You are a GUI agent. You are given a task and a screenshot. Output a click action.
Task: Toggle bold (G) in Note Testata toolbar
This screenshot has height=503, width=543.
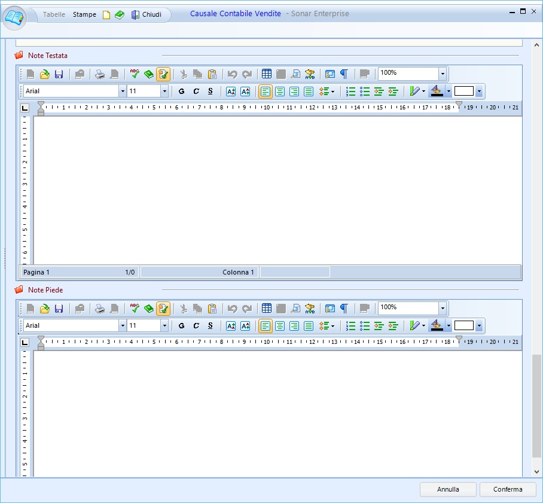click(x=182, y=92)
